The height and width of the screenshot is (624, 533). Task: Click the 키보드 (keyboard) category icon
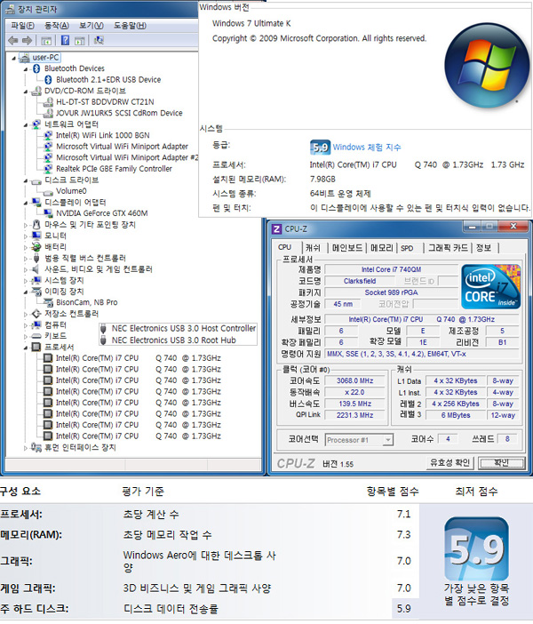36,336
